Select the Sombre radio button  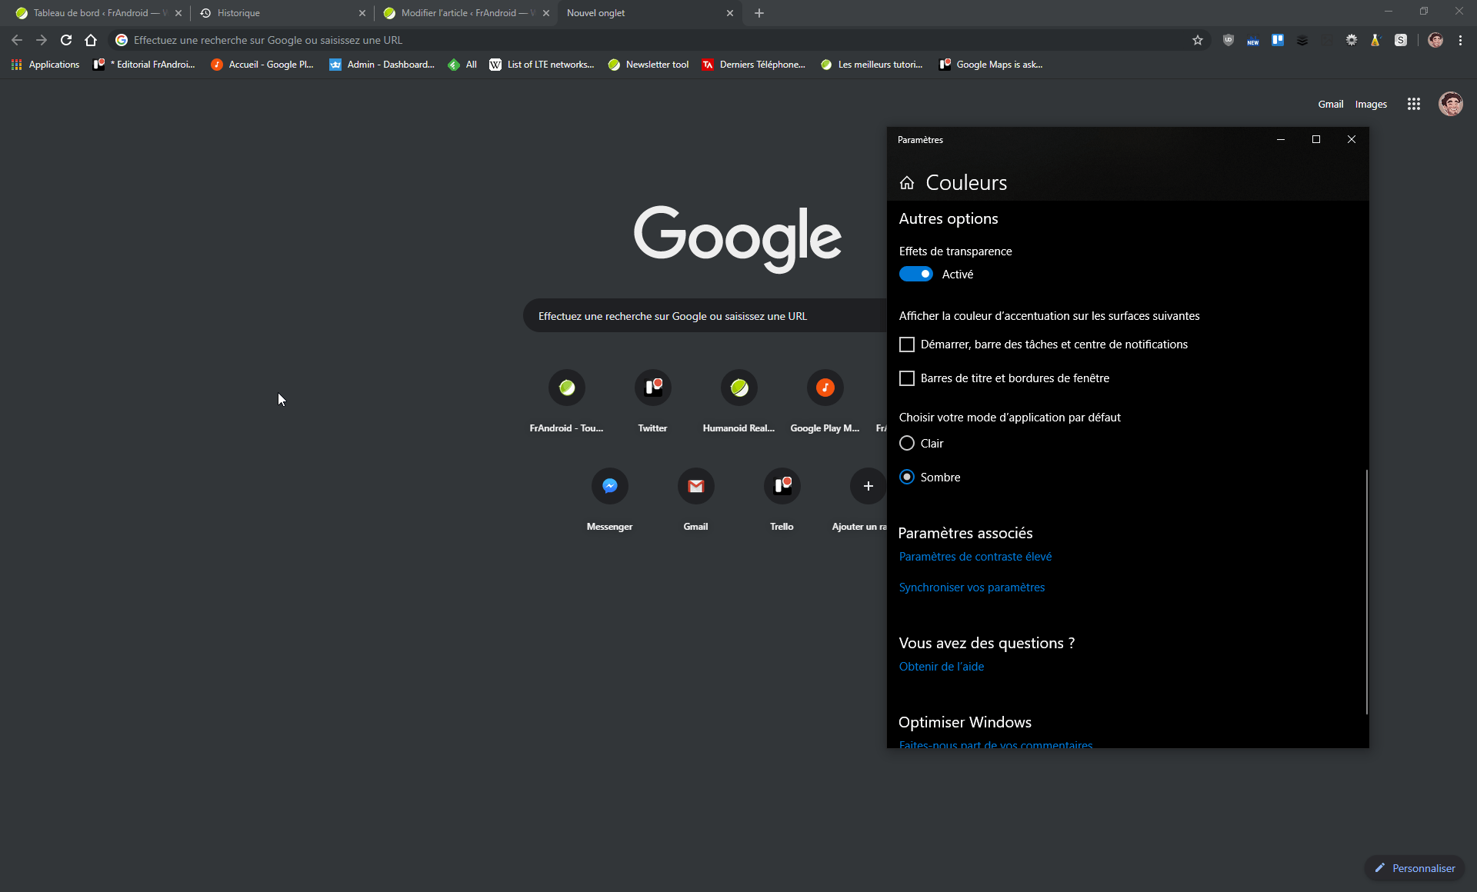pos(907,478)
